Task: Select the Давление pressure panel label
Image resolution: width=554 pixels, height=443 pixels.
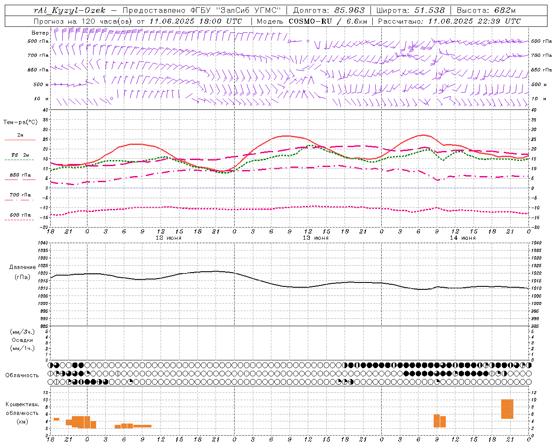Action: [23, 267]
